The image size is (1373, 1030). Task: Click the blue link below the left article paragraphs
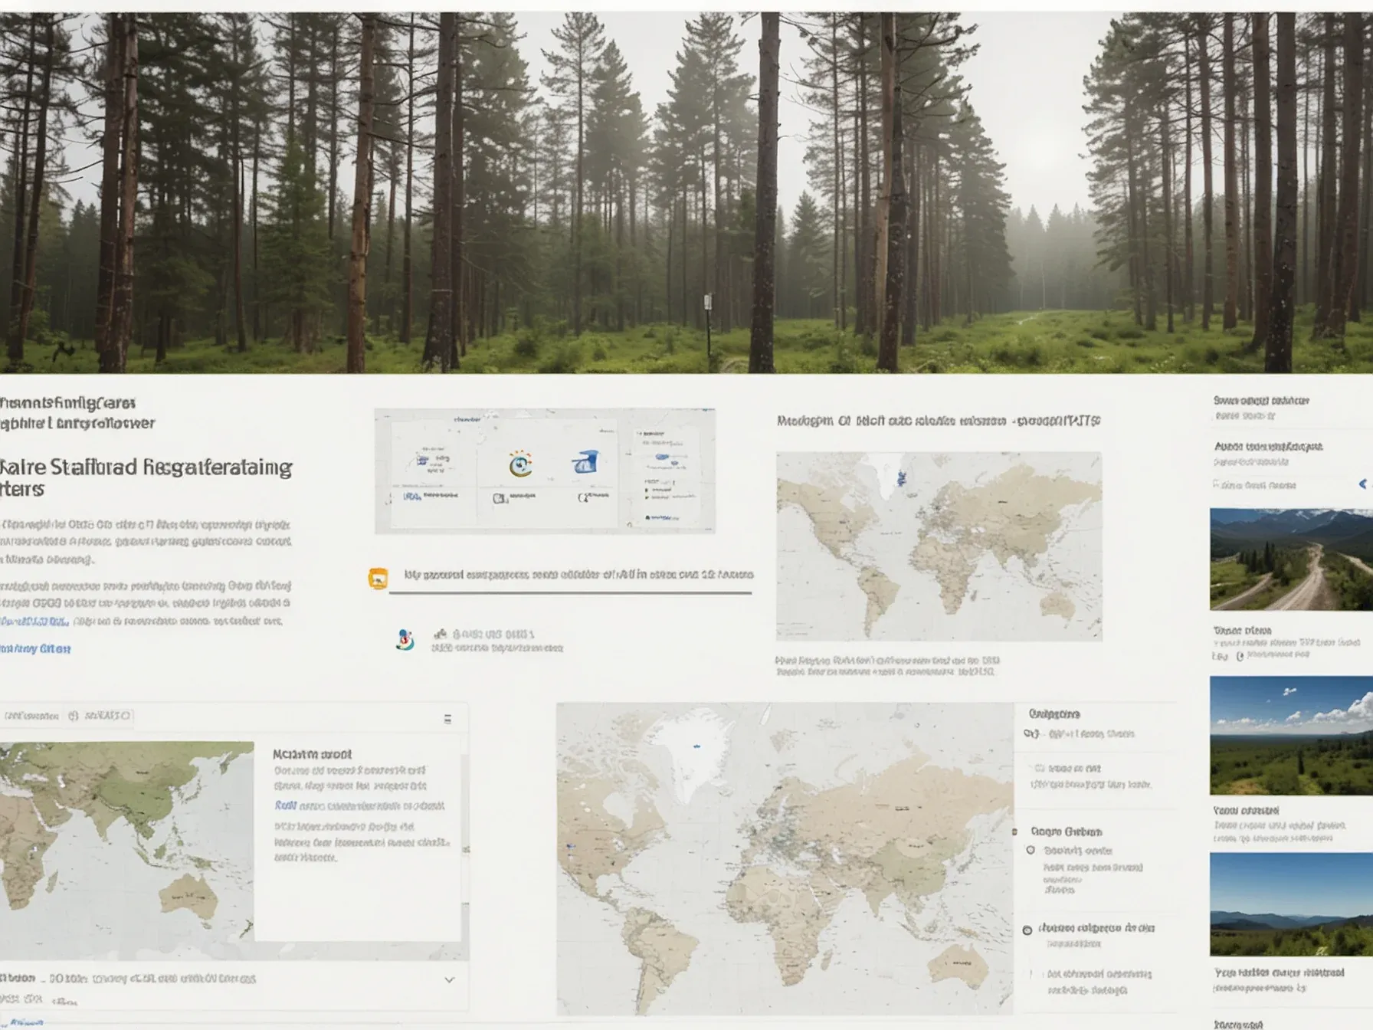point(35,648)
